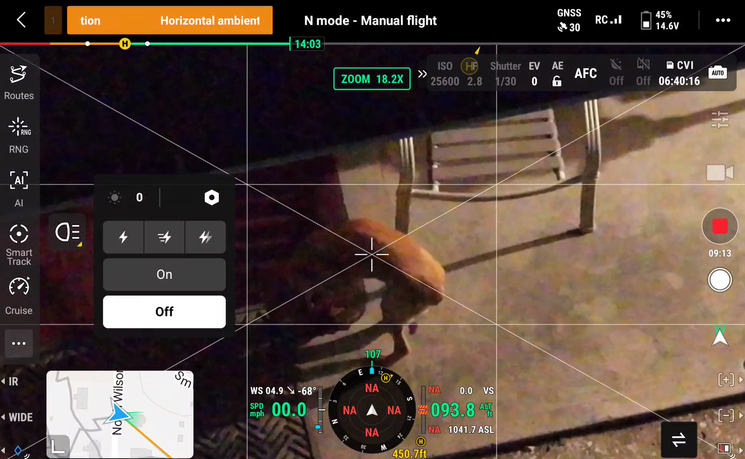
Task: Adjust the spotlight brightness value 0
Action: [x=139, y=197]
